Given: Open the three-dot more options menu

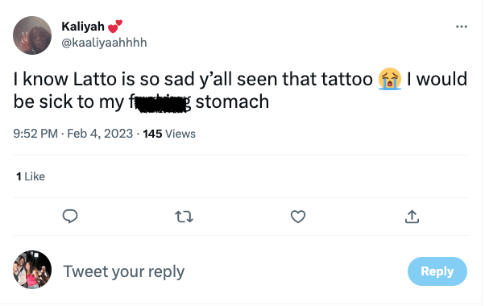Looking at the screenshot, I should click(461, 27).
